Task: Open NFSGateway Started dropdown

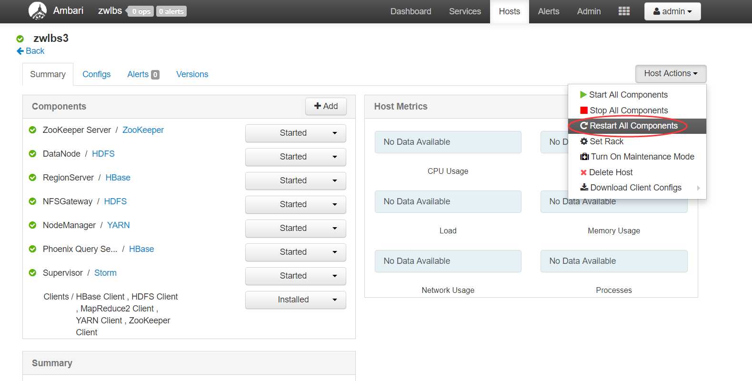Action: [x=296, y=204]
